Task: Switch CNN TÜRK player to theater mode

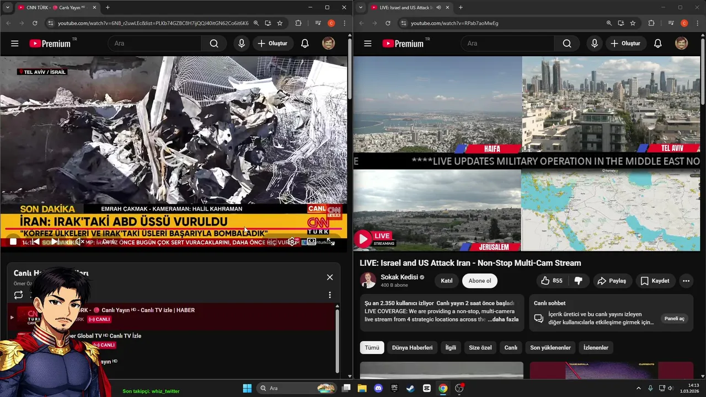Action: click(312, 242)
